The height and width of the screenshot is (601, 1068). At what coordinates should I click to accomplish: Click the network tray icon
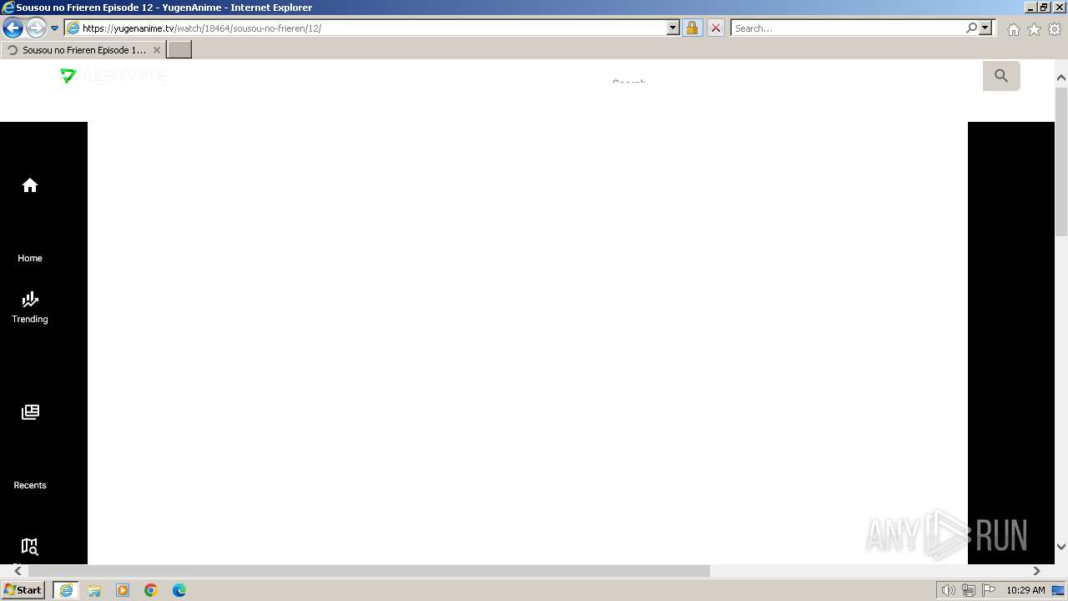969,591
